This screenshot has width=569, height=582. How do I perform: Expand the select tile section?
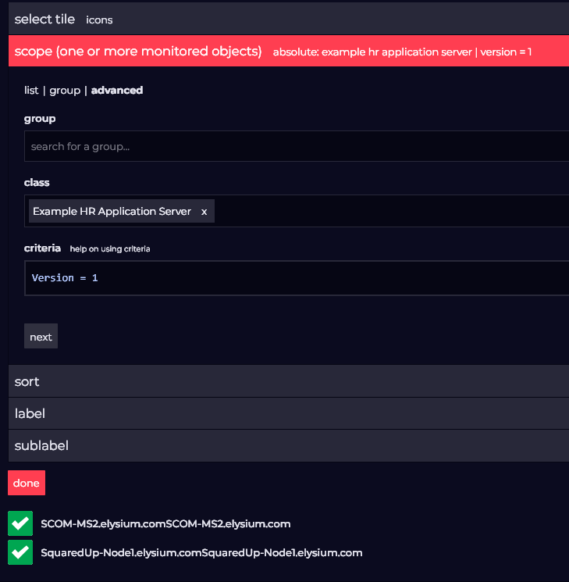pyautogui.click(x=44, y=19)
